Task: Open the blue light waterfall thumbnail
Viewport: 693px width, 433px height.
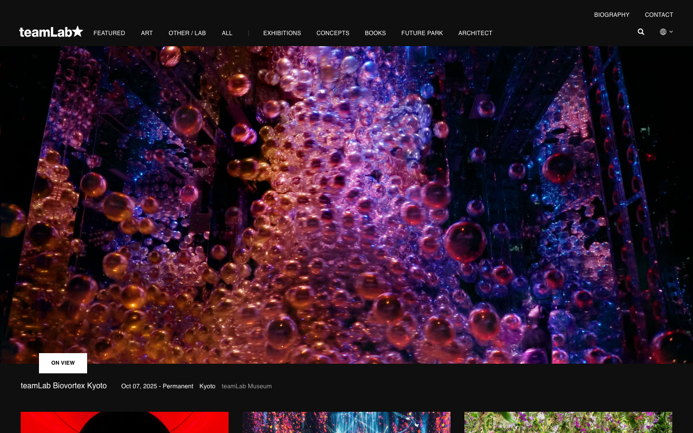Action: (x=346, y=422)
